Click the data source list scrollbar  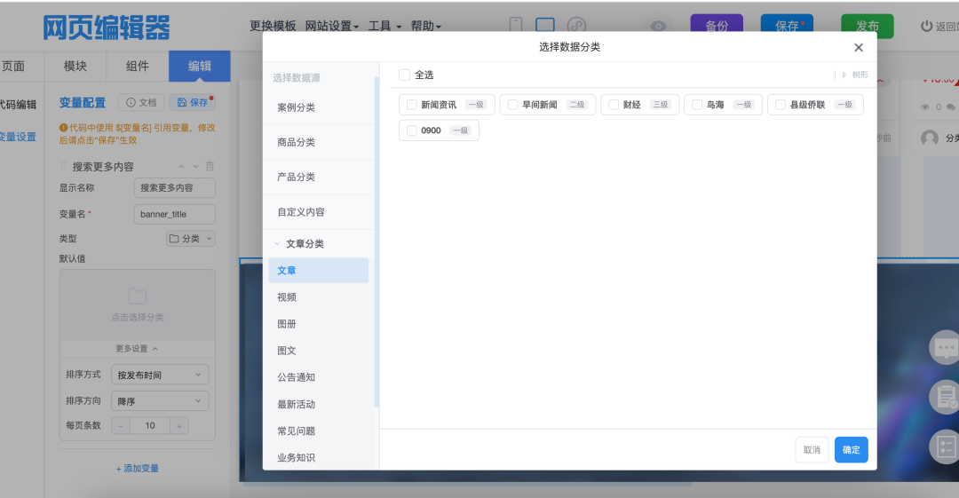pos(376,241)
